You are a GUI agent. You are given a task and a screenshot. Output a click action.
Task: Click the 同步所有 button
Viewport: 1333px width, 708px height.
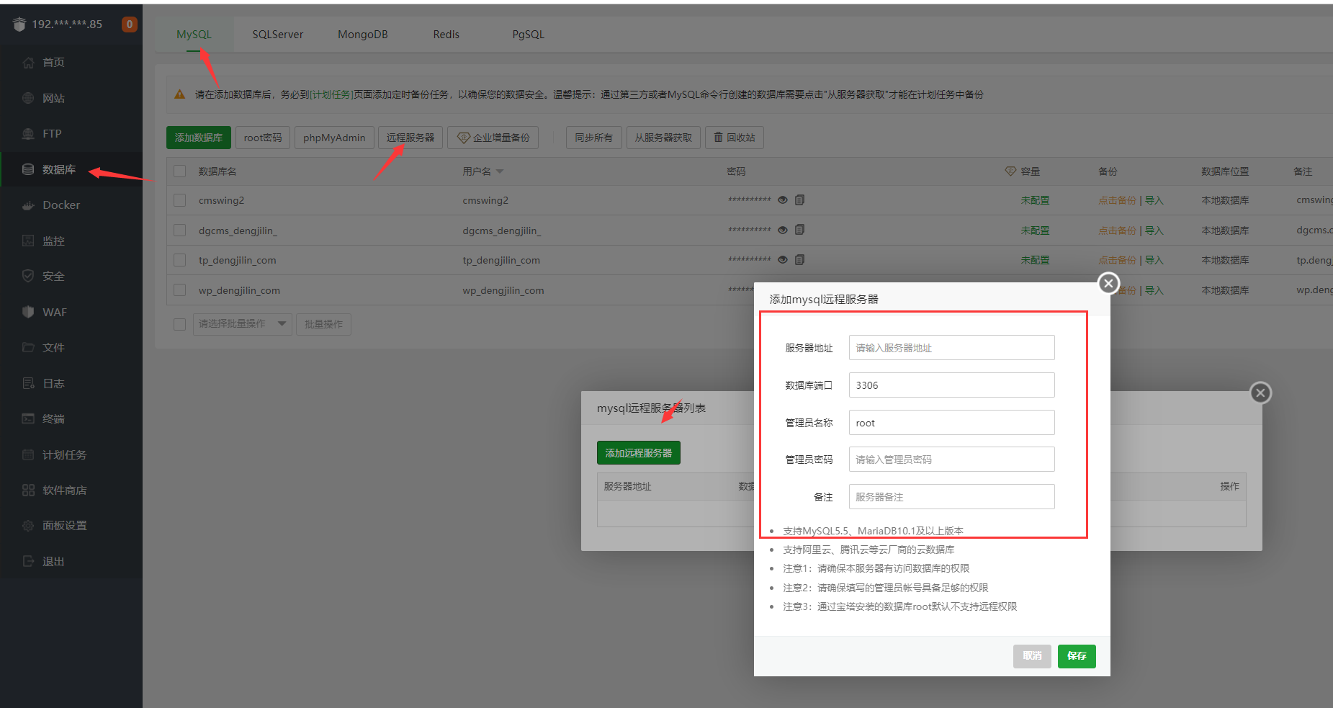[594, 138]
